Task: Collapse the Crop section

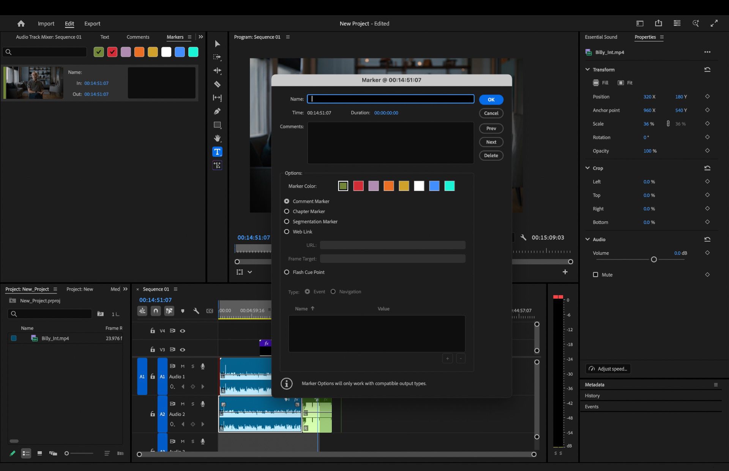Action: (587, 168)
